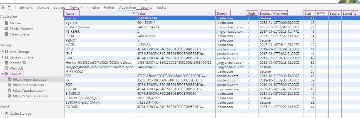Select the CPROID cookie row
360x118 pixels.
[x=212, y=89]
